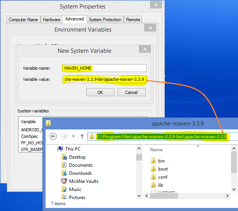Select the boot folder icon
238x211 pixels.
[x=153, y=169]
